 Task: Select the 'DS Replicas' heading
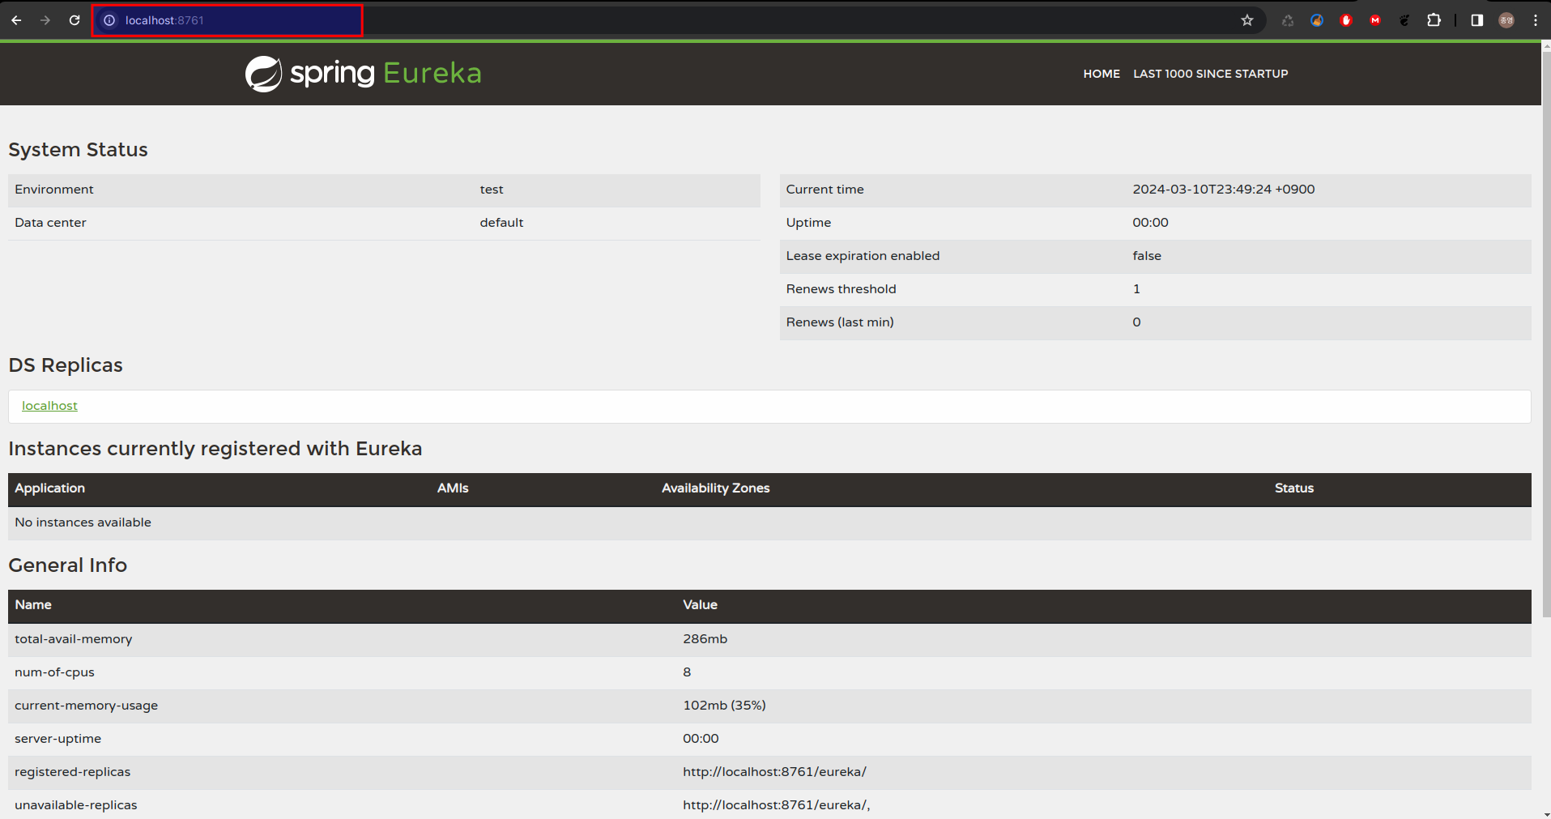(x=66, y=365)
